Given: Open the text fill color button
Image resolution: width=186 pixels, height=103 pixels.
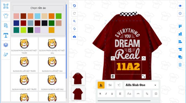Looking at the screenshot, I should (x=101, y=85).
